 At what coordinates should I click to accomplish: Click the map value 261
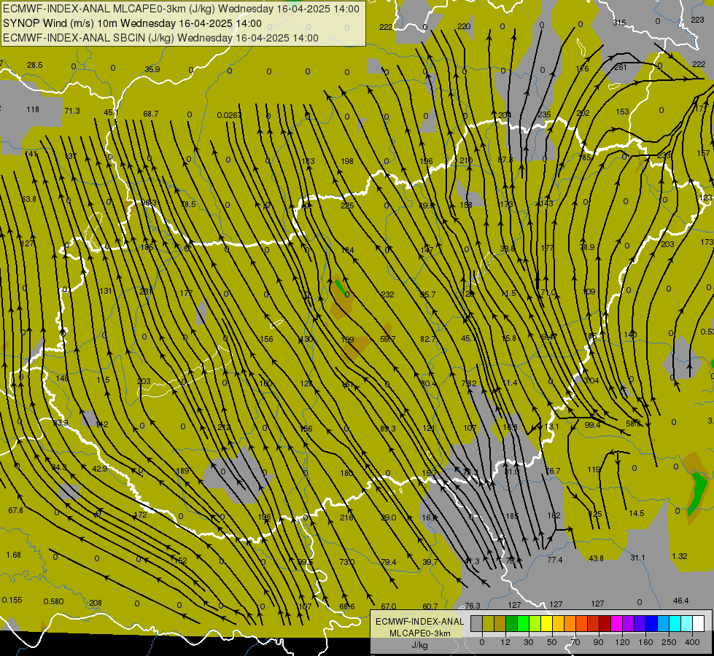tap(621, 67)
